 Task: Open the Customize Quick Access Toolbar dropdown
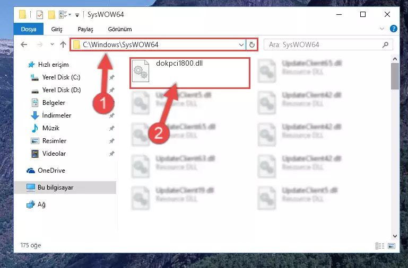77,15
